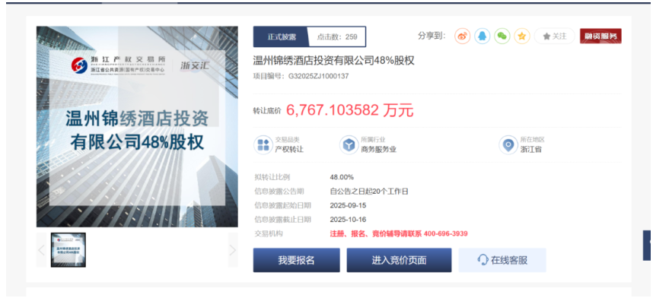The height and width of the screenshot is (301, 653).
Task: Click the 信息披露起始日期 label
Action: pos(282,205)
